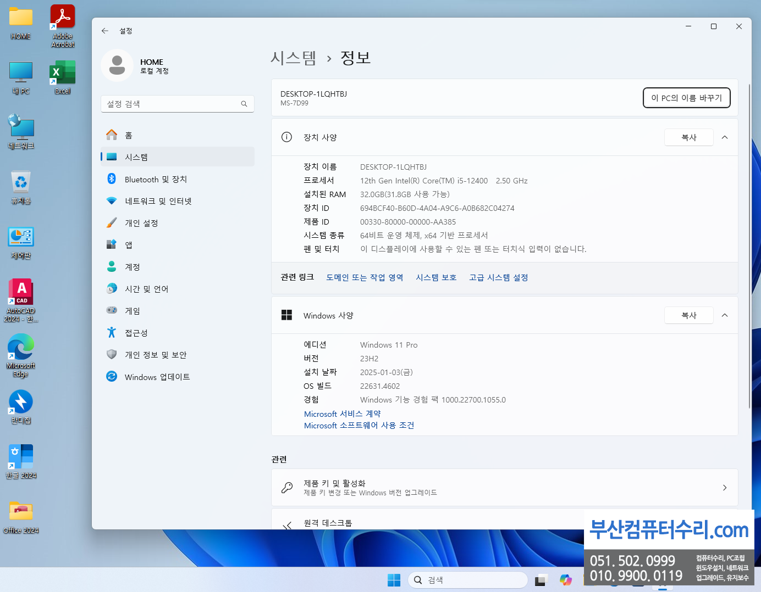Go to 홈 in settings sidebar
Screen dimensions: 761x592
(x=178, y=135)
